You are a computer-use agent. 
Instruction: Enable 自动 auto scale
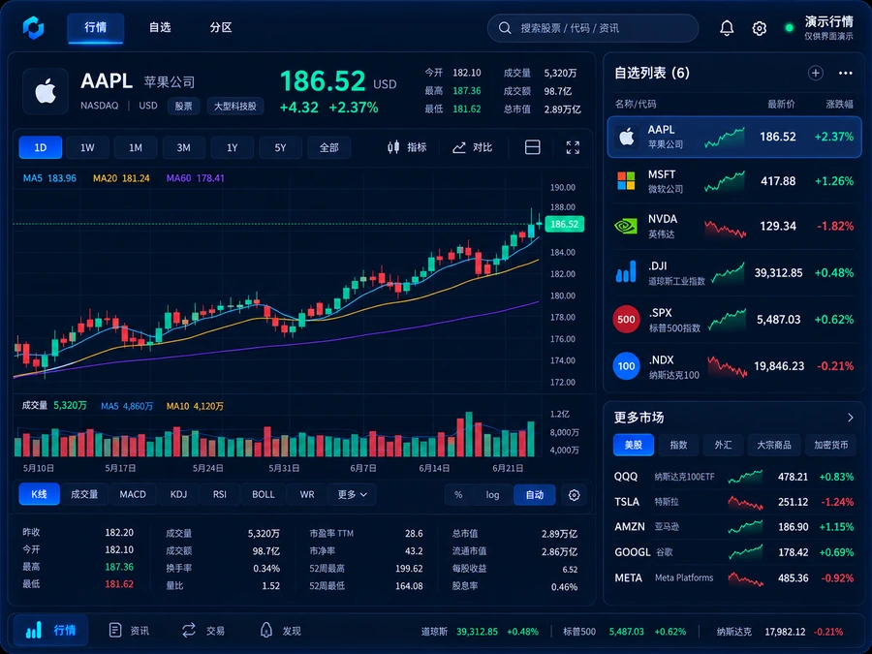tap(535, 494)
